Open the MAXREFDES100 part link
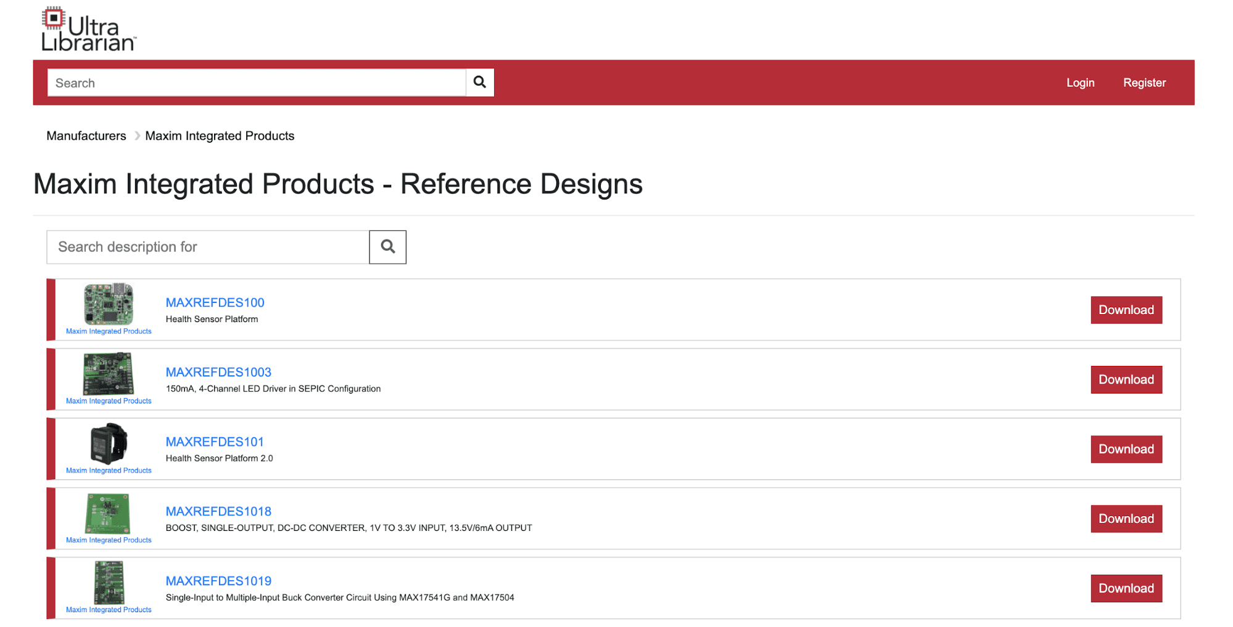 [x=215, y=302]
